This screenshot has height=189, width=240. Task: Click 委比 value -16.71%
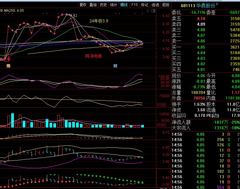(x=198, y=12)
